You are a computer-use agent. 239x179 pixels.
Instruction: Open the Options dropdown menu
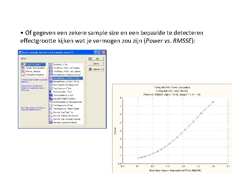pos(96,69)
